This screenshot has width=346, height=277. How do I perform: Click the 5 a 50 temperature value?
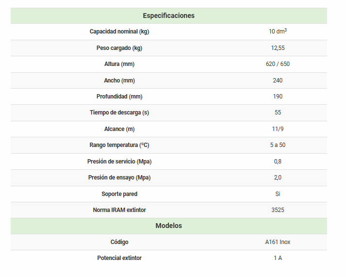(278, 145)
